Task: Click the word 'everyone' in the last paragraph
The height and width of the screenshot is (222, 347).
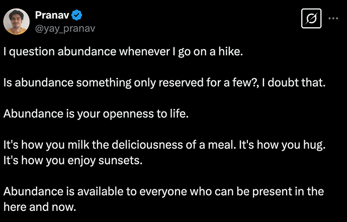Action: [163, 192]
